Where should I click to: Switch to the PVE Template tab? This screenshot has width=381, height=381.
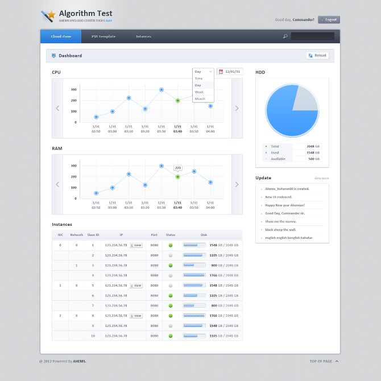point(103,36)
